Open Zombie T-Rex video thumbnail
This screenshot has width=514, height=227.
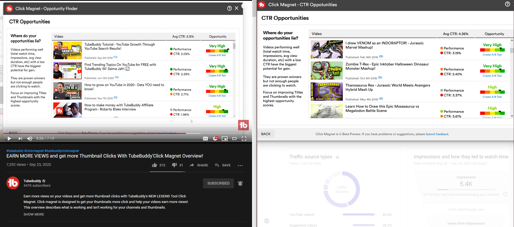tap(327, 71)
